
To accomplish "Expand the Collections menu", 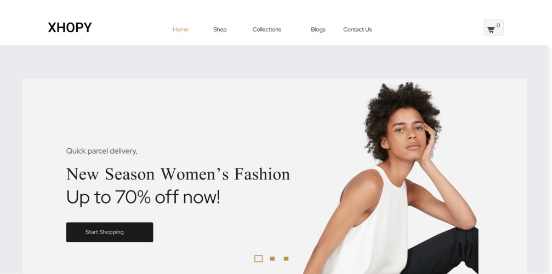I will (x=266, y=30).
